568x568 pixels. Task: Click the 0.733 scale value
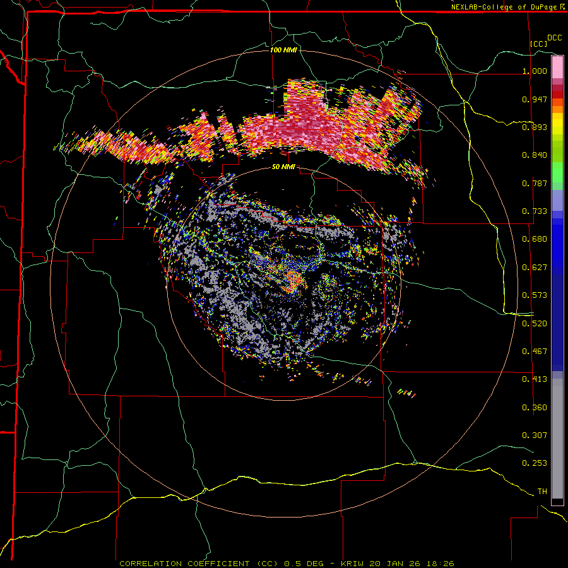click(x=535, y=211)
